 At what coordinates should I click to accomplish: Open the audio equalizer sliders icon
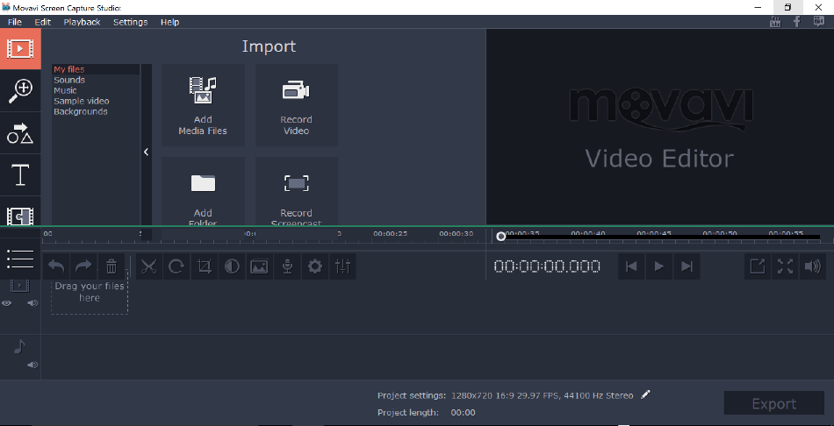342,266
